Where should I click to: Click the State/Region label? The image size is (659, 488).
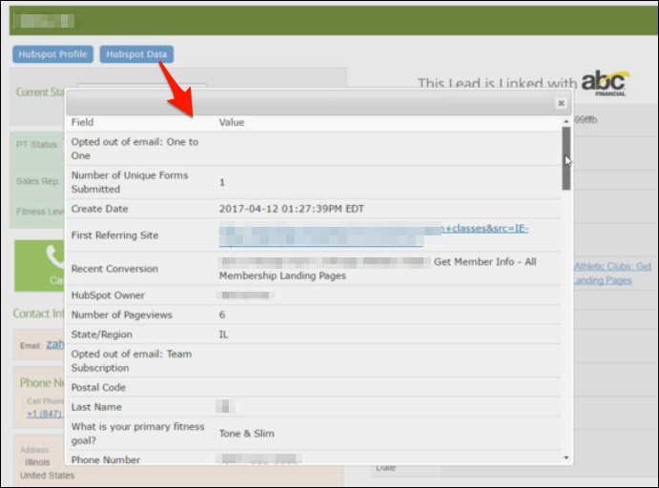pyautogui.click(x=102, y=335)
